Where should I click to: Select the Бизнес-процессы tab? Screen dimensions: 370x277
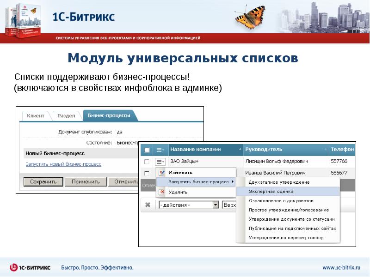(x=109, y=115)
